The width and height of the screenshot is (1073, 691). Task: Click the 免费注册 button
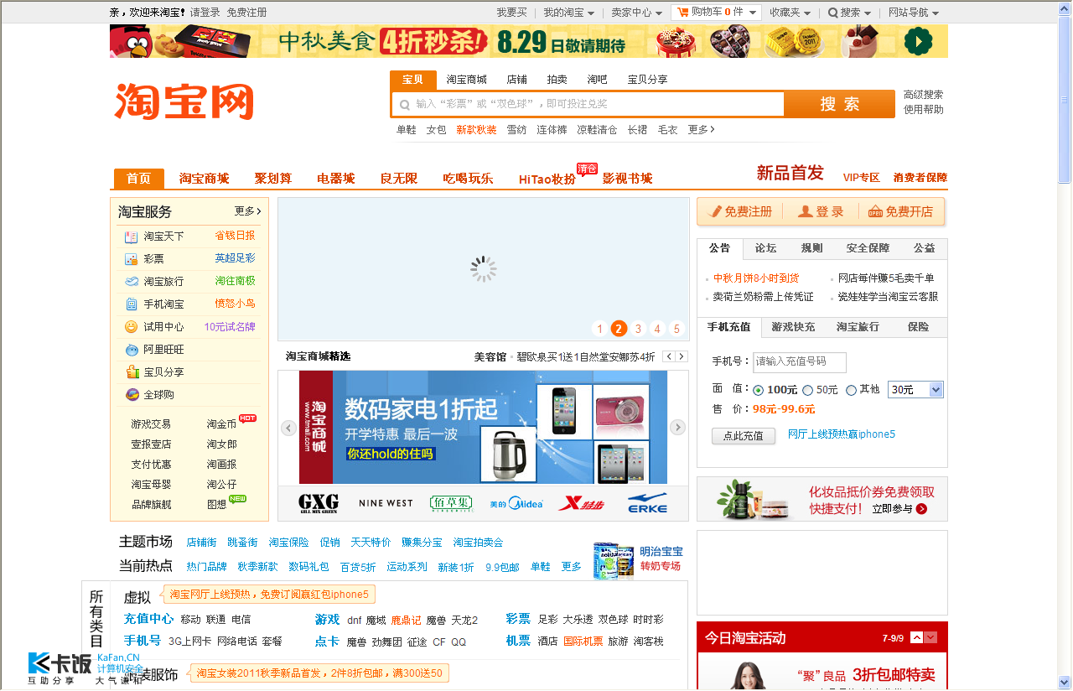(740, 211)
